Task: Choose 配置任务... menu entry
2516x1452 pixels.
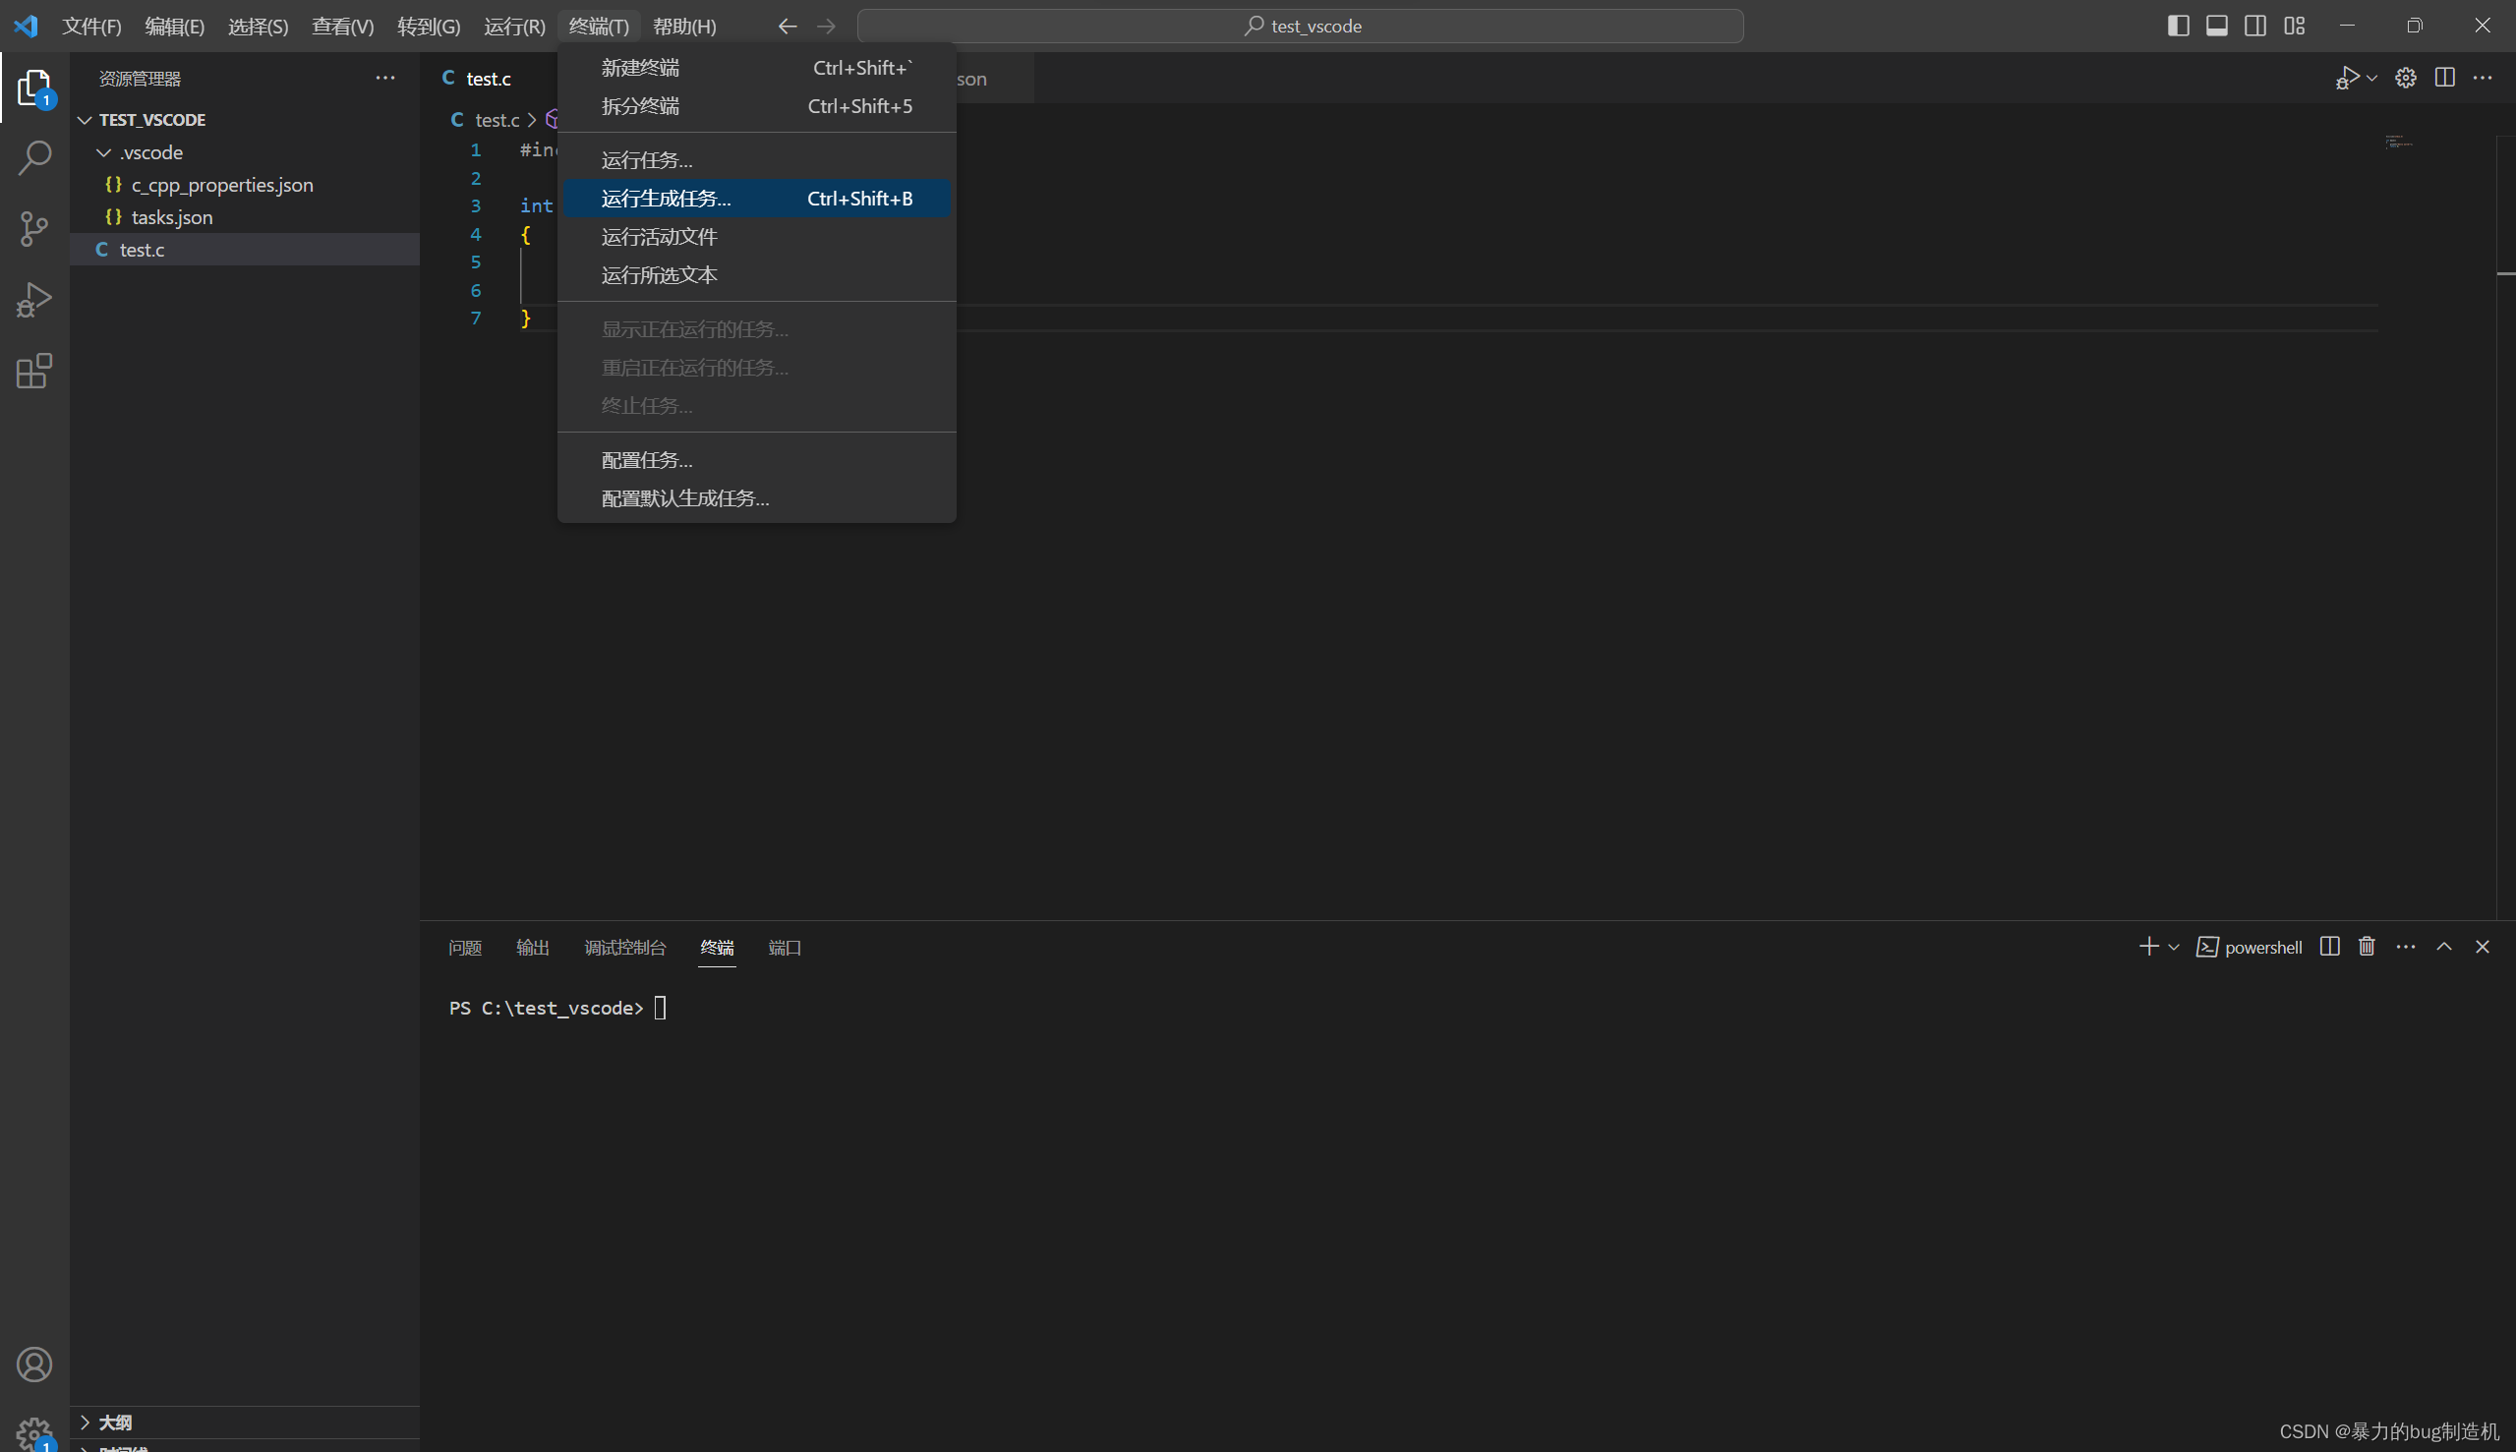Action: pyautogui.click(x=757, y=460)
